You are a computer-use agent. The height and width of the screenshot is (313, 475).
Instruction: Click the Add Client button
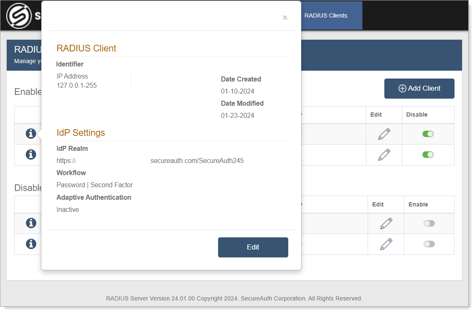click(419, 88)
